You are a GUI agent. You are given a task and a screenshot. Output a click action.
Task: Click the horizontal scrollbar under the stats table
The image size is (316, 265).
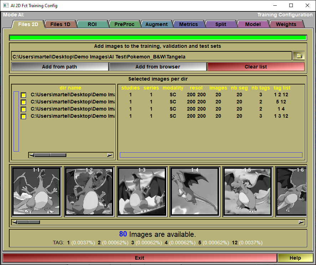(211, 155)
